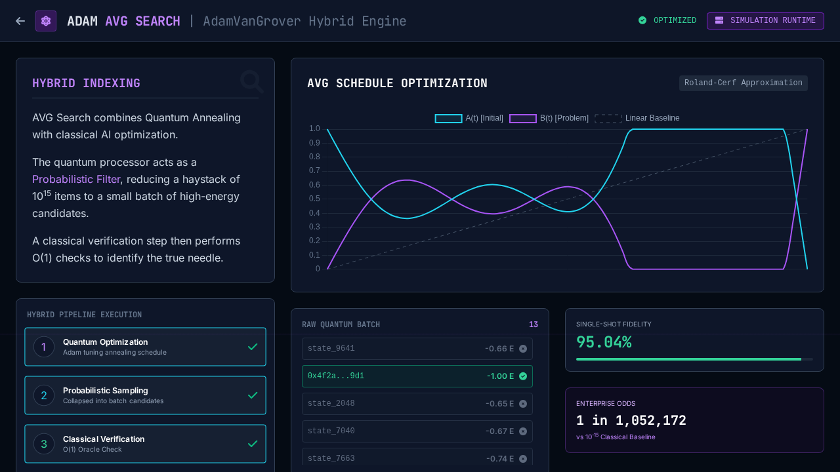Click the Roland-Cerf Approximation badge
Screen dimensions: 840x472
pos(743,83)
